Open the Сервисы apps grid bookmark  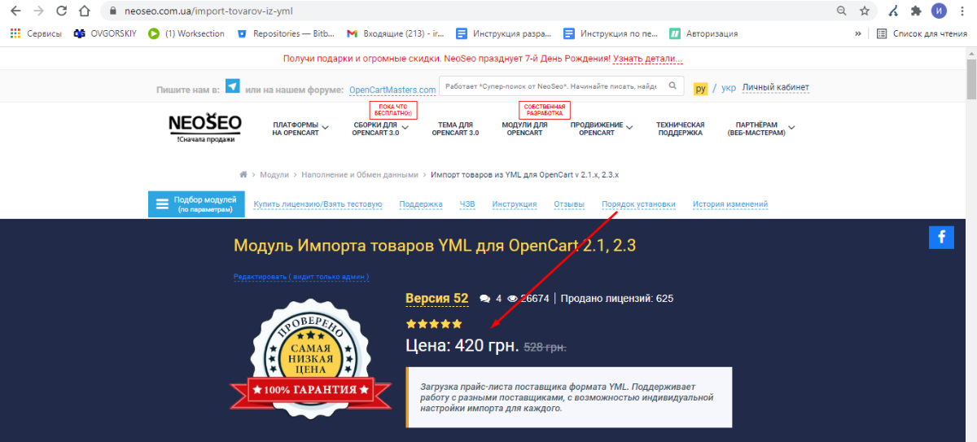click(35, 33)
